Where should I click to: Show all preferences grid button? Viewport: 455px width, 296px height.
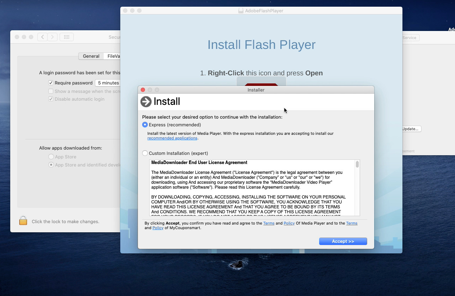point(67,37)
